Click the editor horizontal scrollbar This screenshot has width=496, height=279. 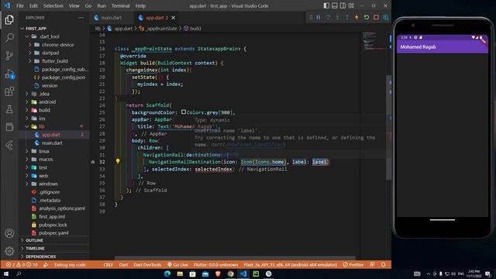pos(235,258)
